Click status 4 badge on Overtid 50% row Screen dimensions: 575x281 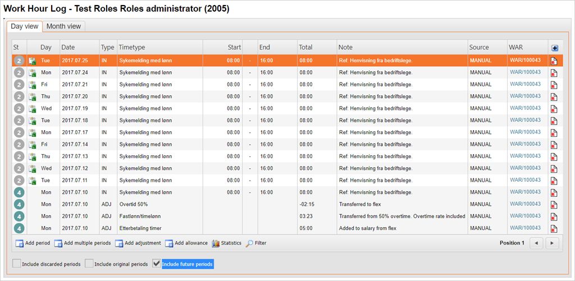click(x=19, y=204)
